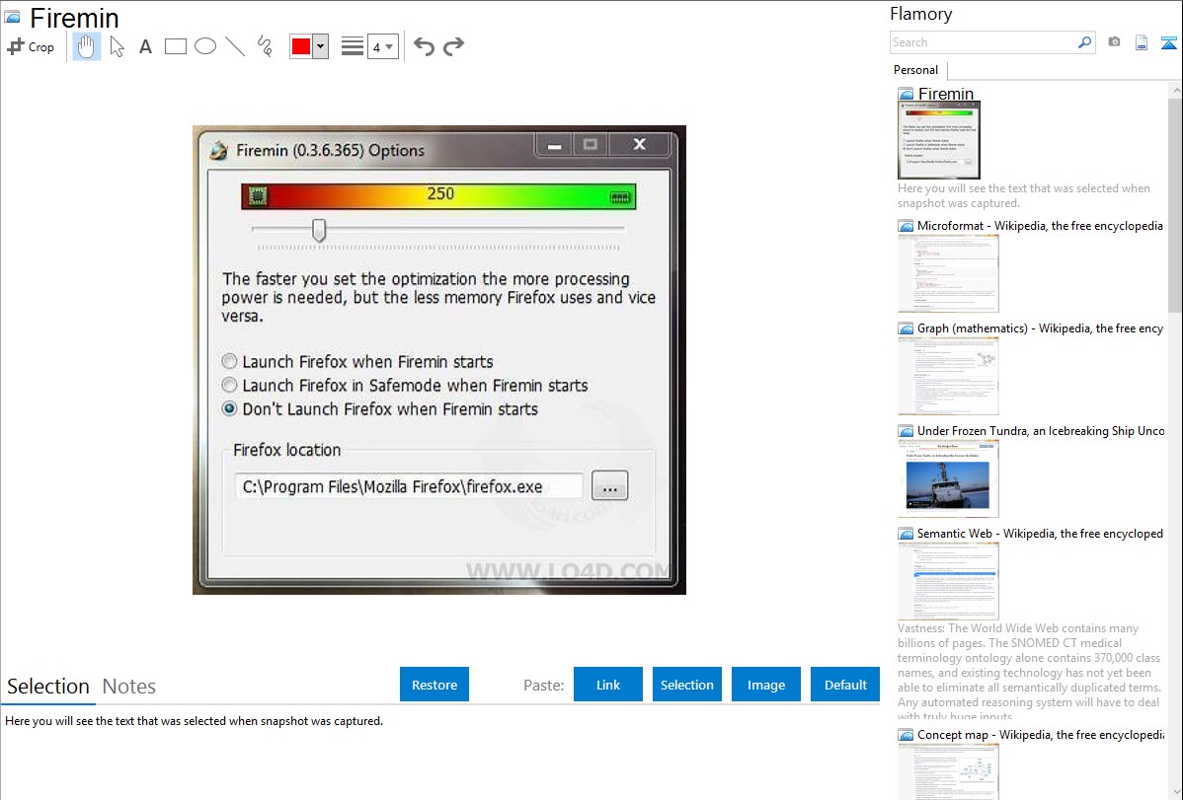Open the Firemin snapshot thumbnail

coord(938,140)
